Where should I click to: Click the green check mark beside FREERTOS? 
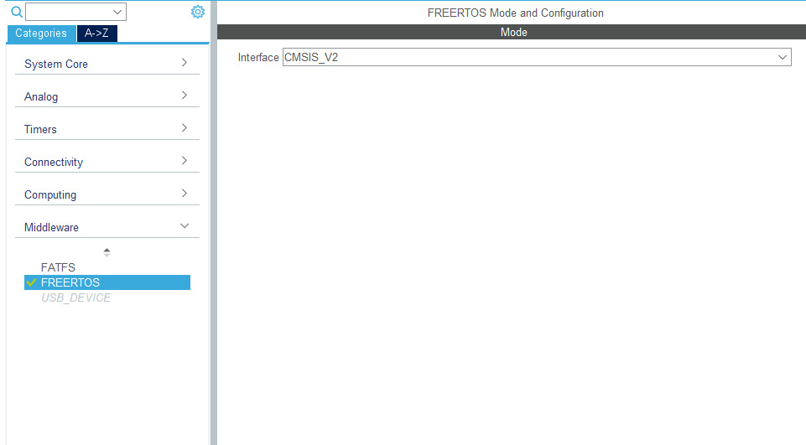(x=31, y=282)
